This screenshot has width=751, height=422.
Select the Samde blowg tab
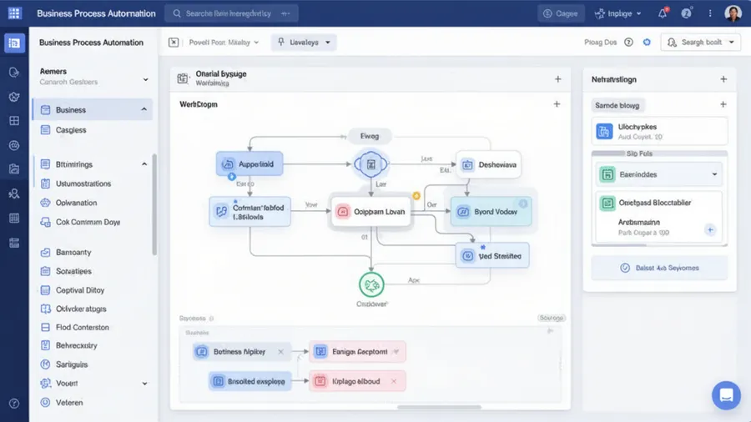pos(617,105)
